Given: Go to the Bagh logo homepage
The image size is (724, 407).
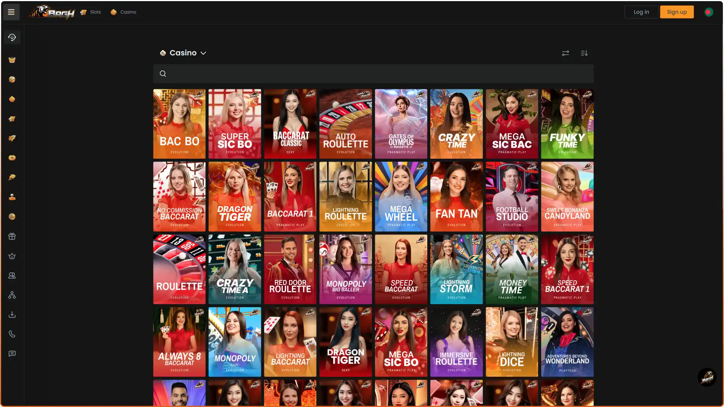Looking at the screenshot, I should 52,12.
